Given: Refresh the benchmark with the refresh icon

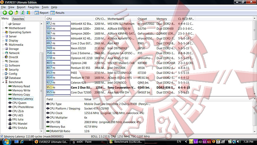Looking at the screenshot, I should [22, 13].
